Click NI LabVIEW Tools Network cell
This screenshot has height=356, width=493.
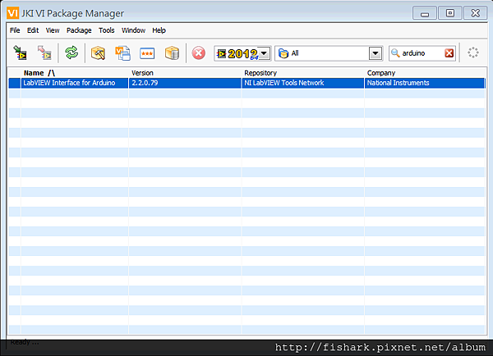(303, 83)
